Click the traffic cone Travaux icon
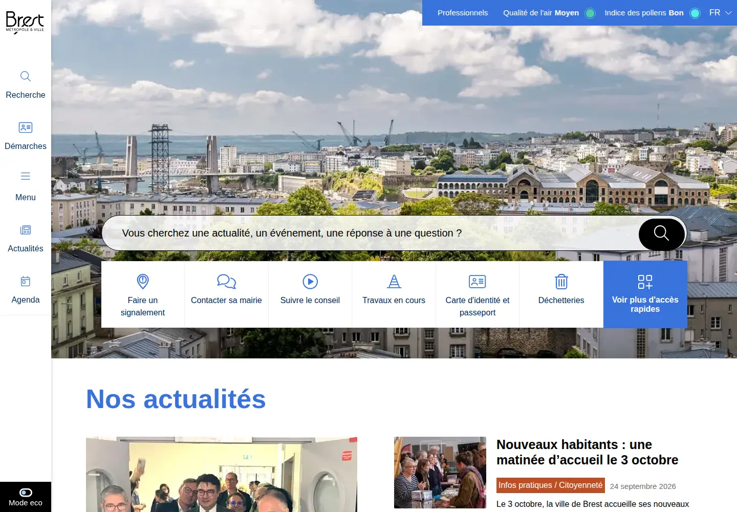Image resolution: width=737 pixels, height=512 pixels. tap(394, 282)
